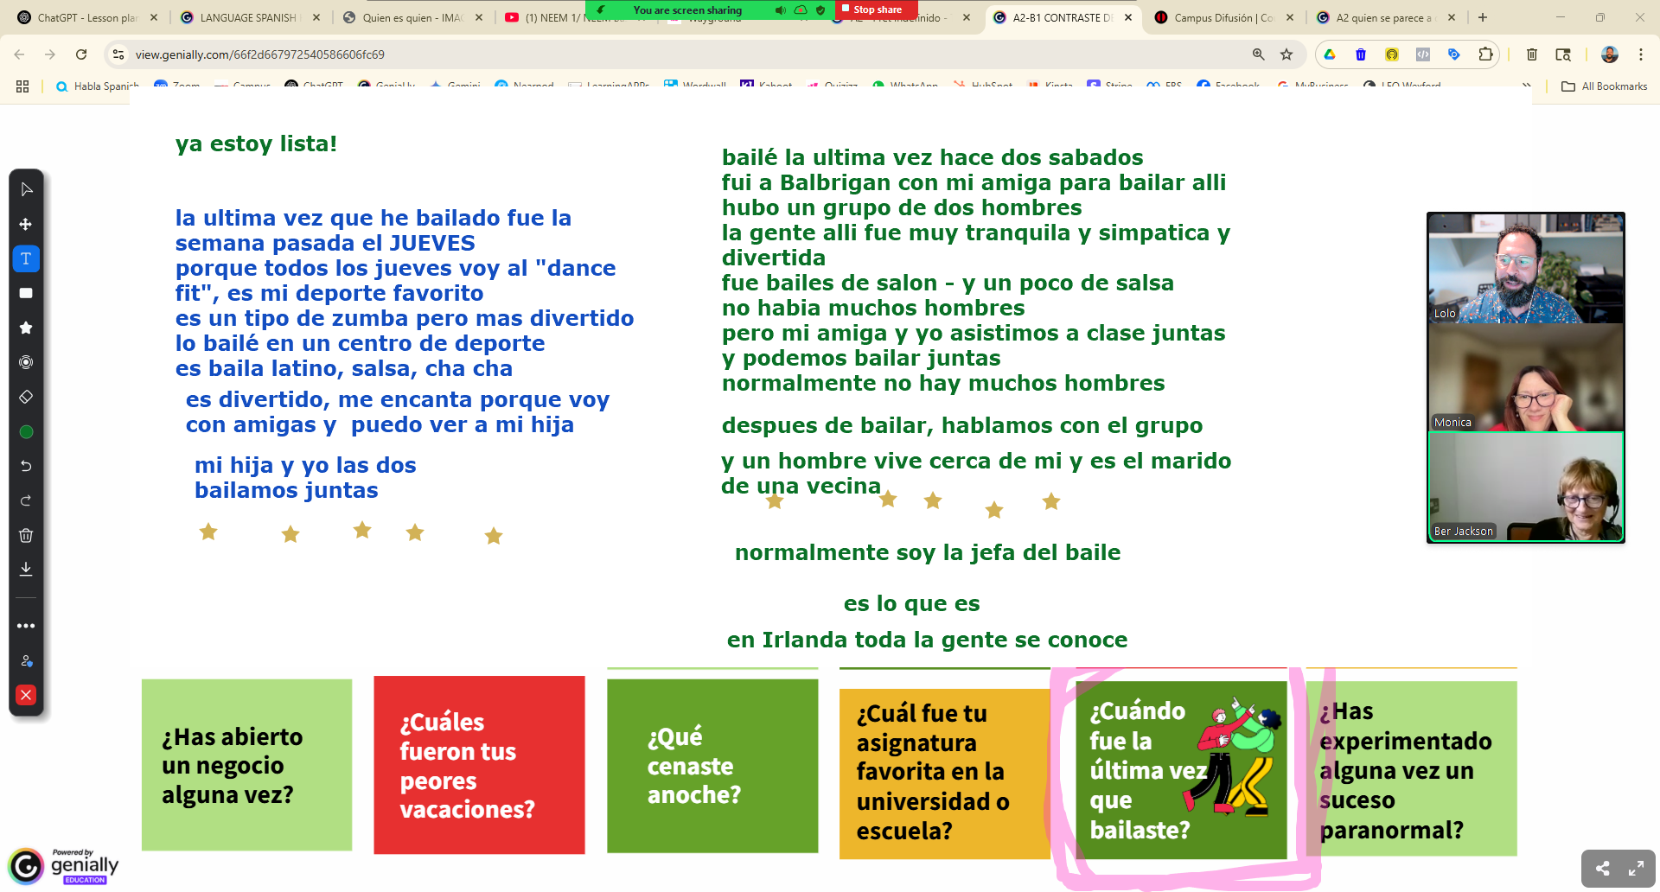Click the card ¿Has abierto un negocio alguna vez?
Screen dimensions: 1660x892
coord(246,765)
